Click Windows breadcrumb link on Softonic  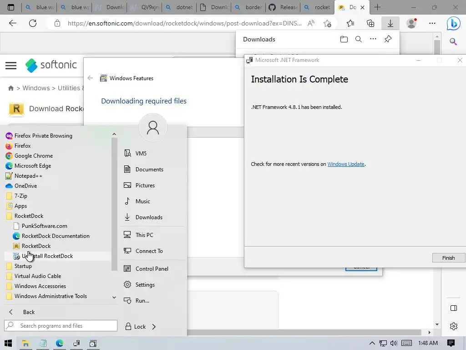(x=36, y=88)
